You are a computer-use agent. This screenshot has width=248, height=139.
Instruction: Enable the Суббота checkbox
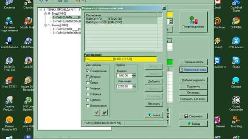pyautogui.click(x=88, y=100)
